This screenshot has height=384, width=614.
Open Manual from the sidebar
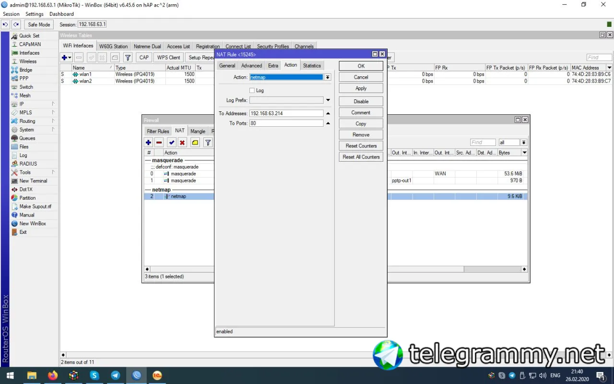pos(27,215)
